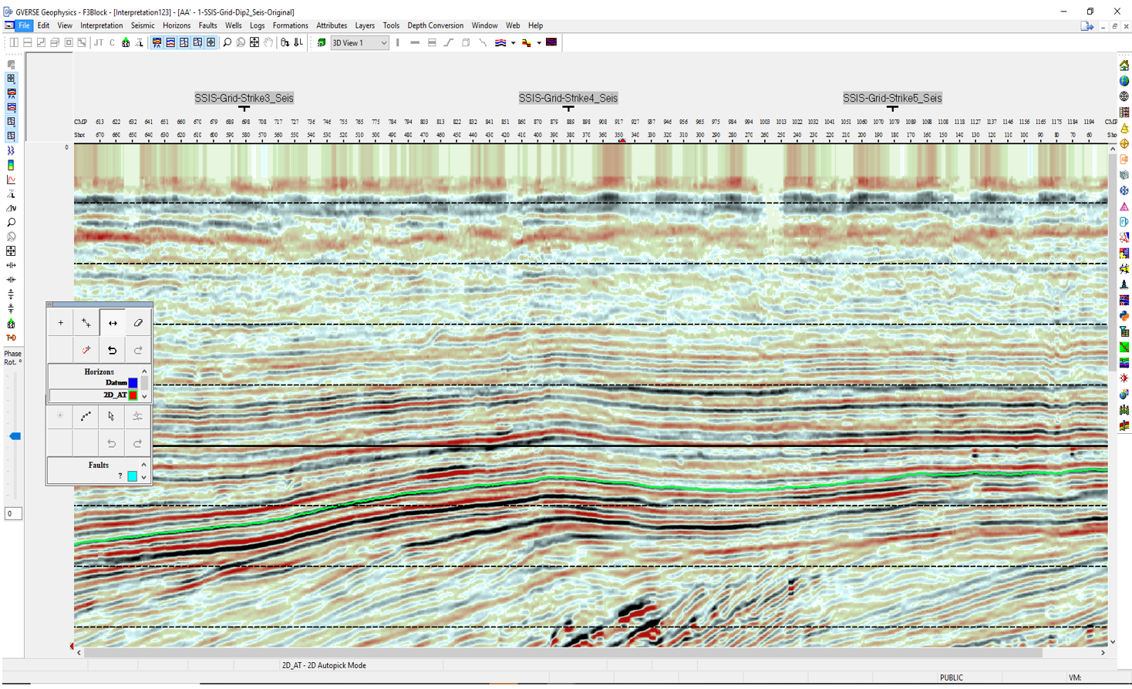
Task: Open the Wells menu
Action: pos(233,25)
